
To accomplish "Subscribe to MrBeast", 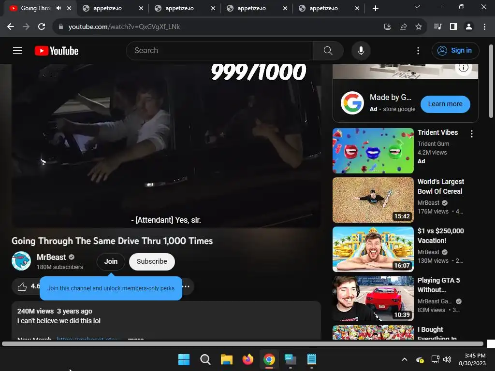I will pos(152,261).
